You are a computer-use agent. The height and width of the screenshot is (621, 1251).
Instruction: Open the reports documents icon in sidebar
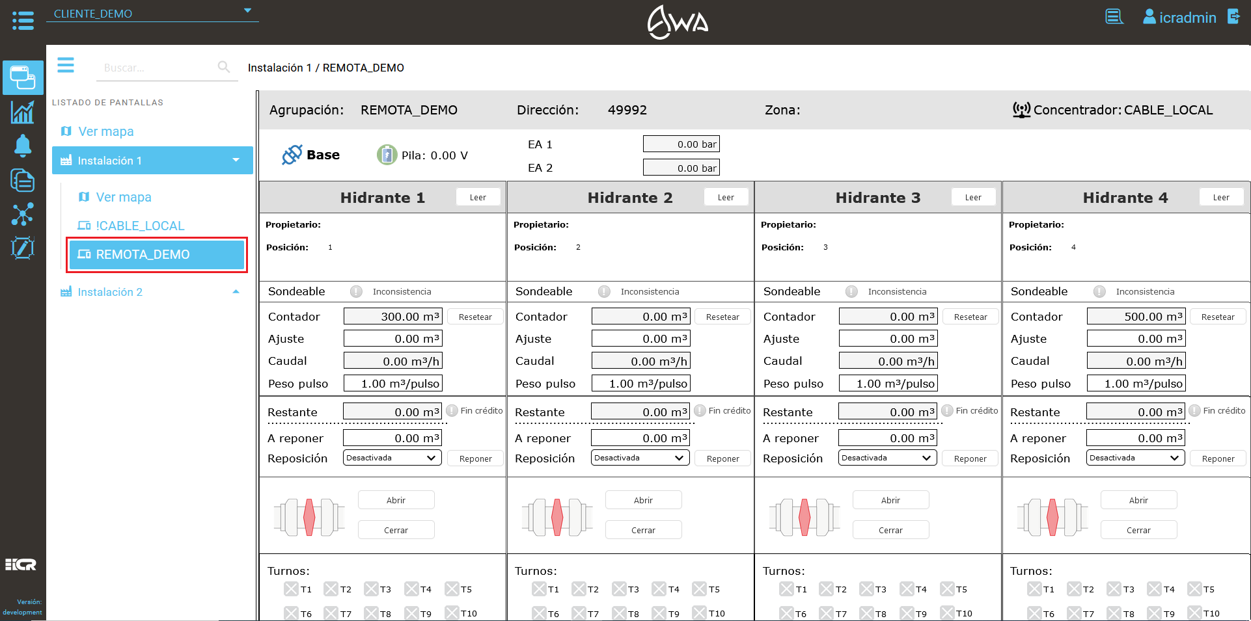tap(22, 180)
